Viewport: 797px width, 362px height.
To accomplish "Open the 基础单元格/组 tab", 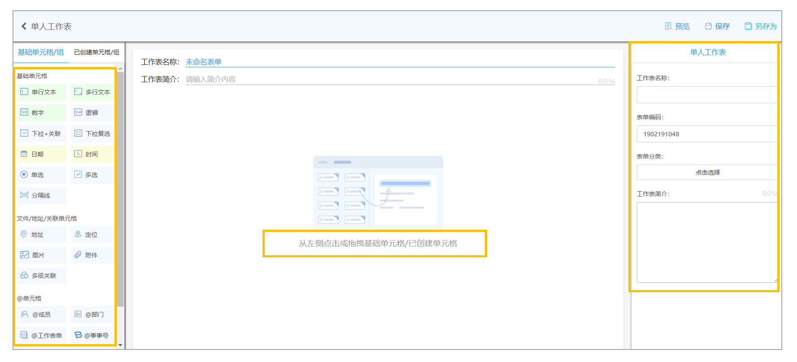I will pyautogui.click(x=41, y=52).
